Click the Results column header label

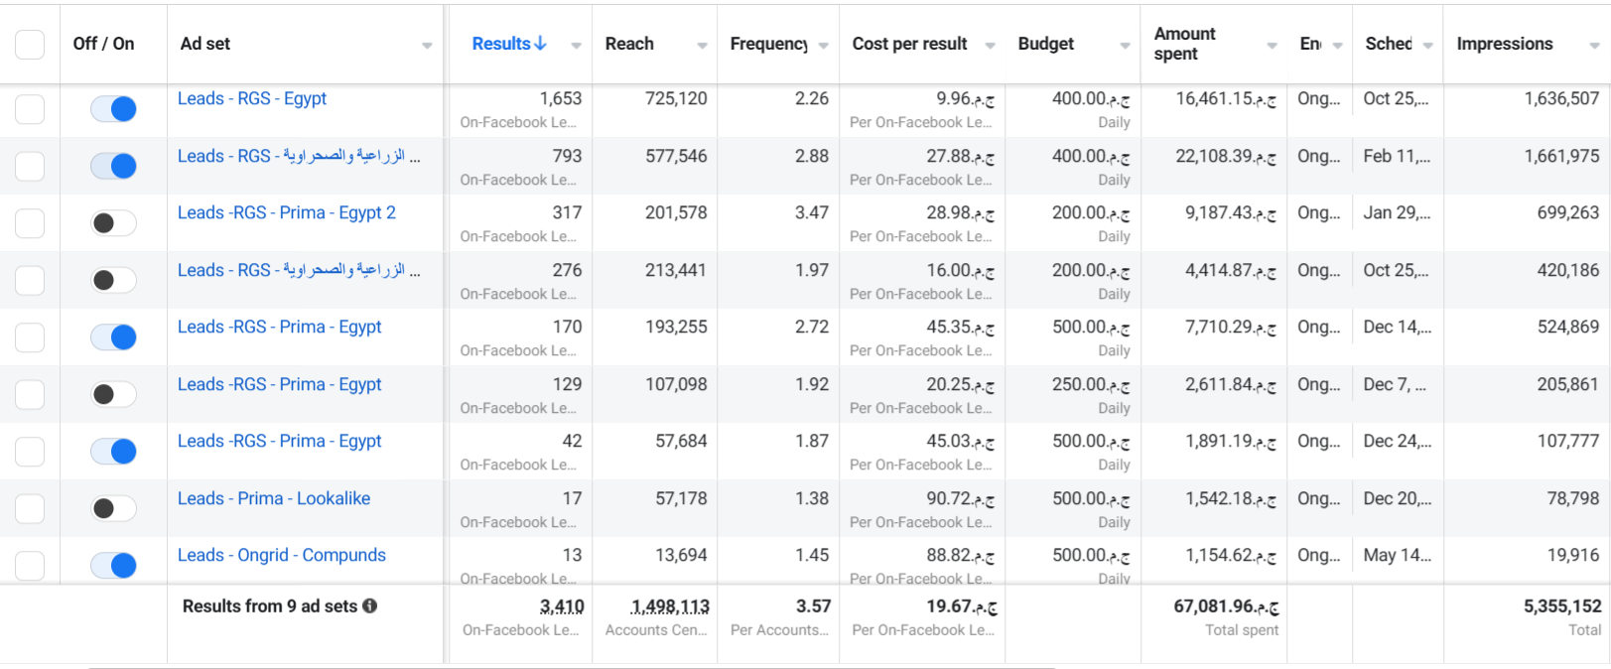(501, 44)
